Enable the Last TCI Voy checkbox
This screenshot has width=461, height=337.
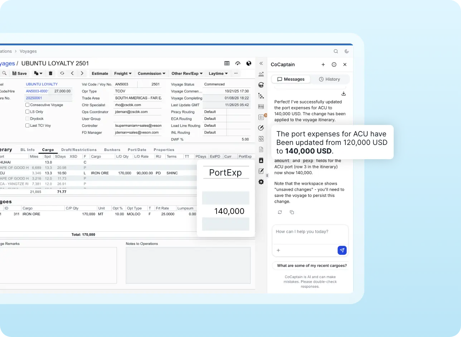27,126
